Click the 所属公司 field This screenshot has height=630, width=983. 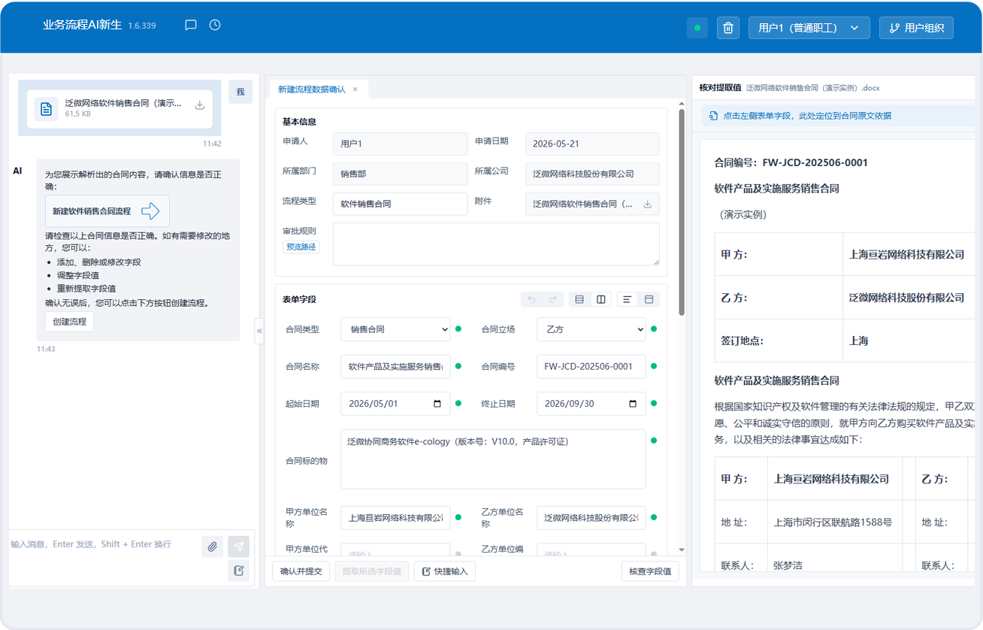coord(592,174)
